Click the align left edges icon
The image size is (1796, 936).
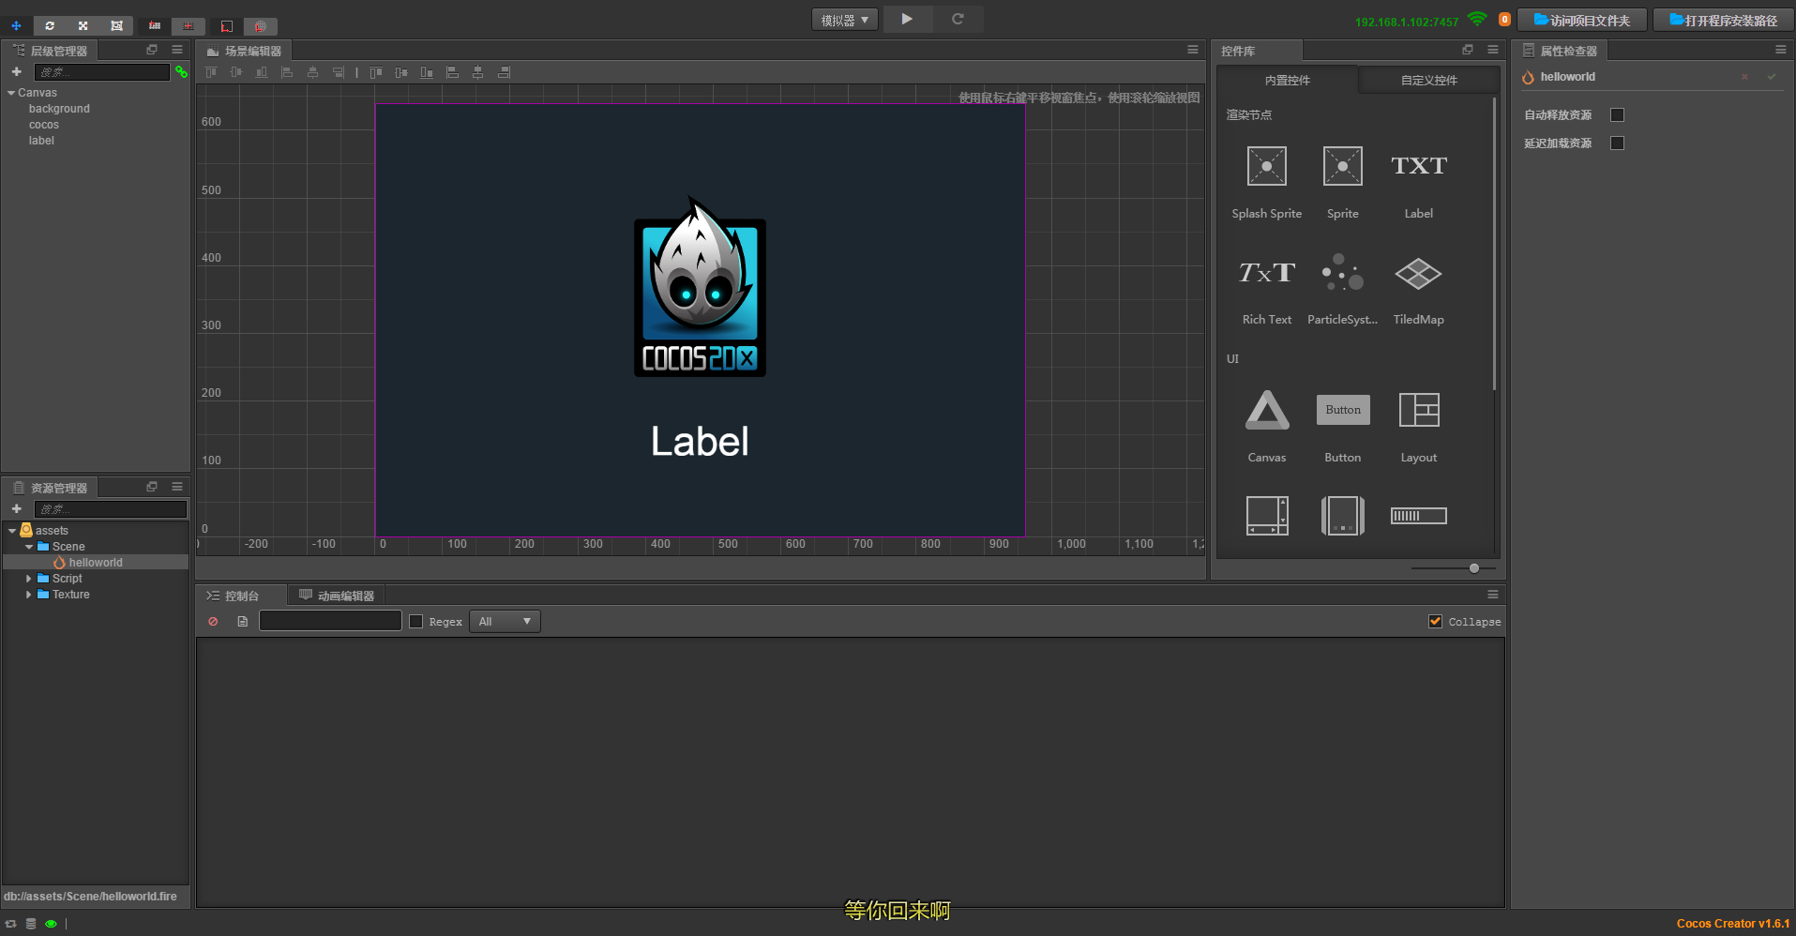[287, 72]
